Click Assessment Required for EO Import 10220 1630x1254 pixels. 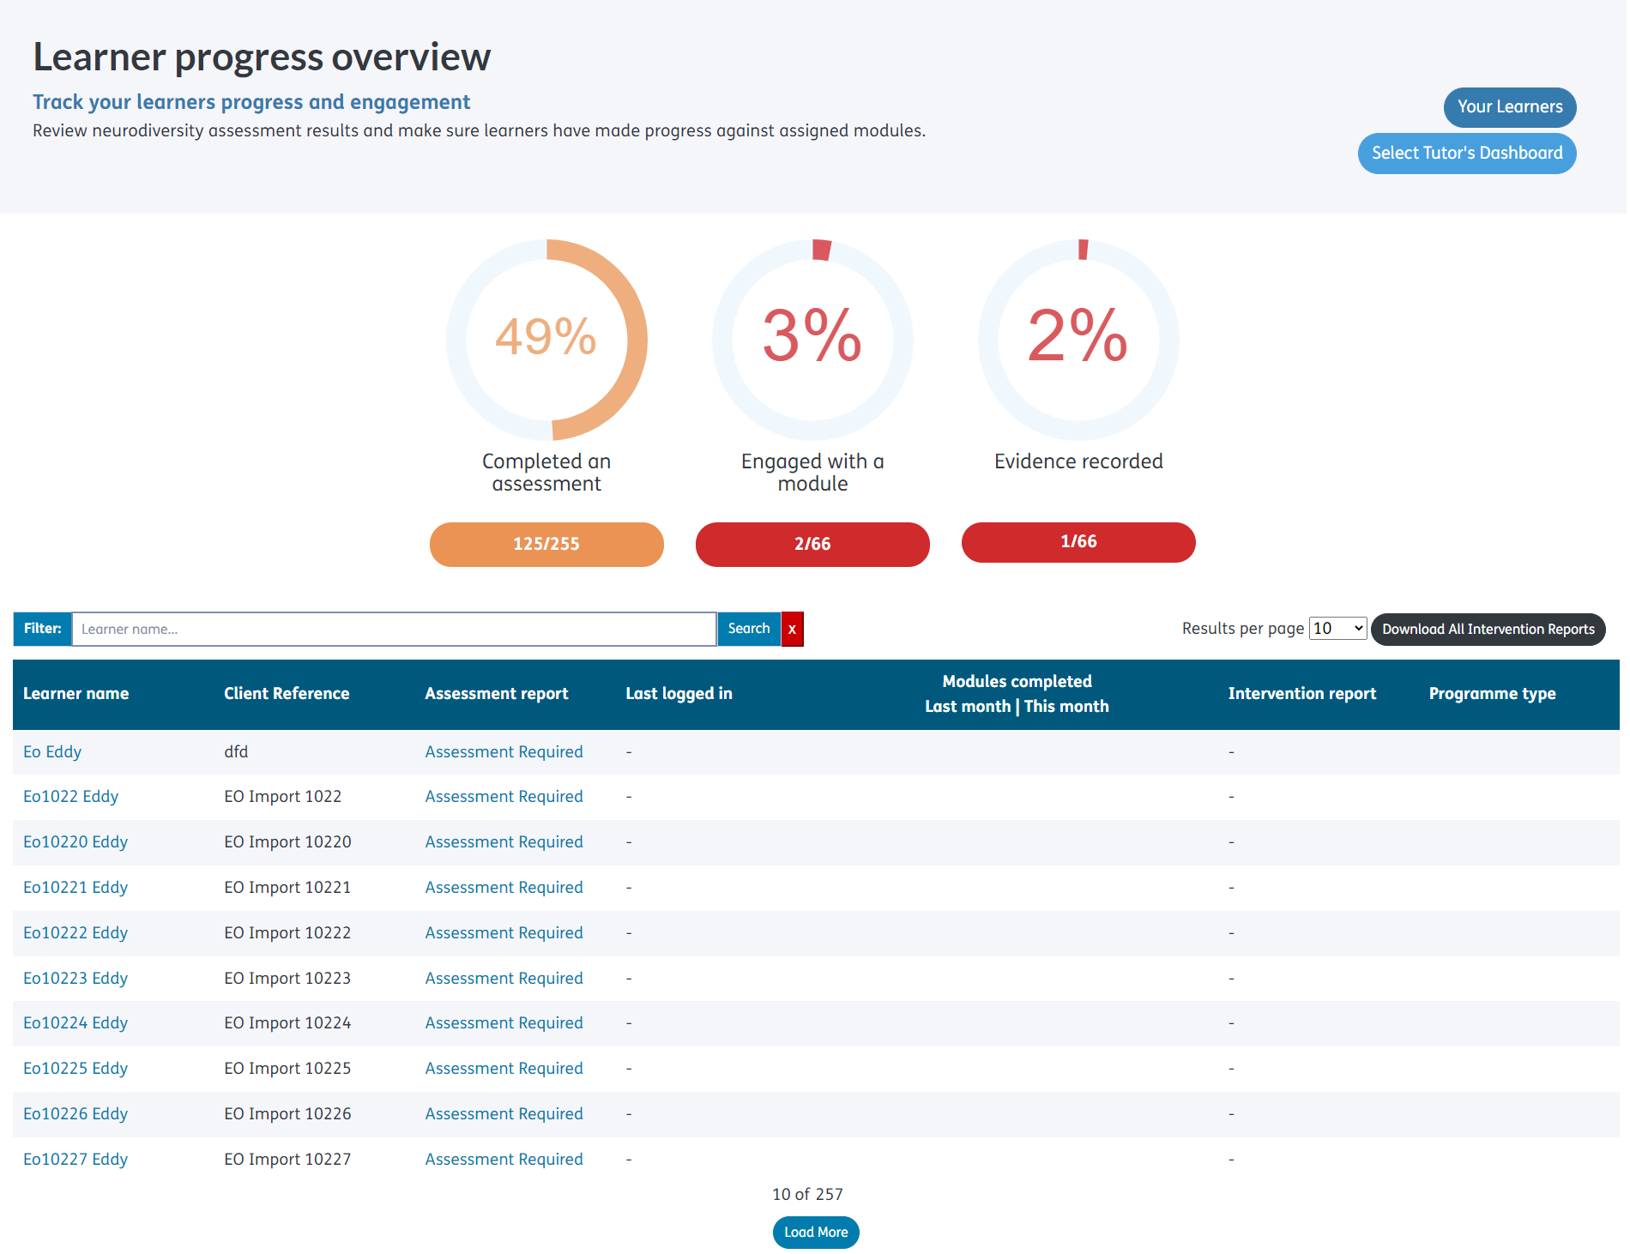point(504,842)
